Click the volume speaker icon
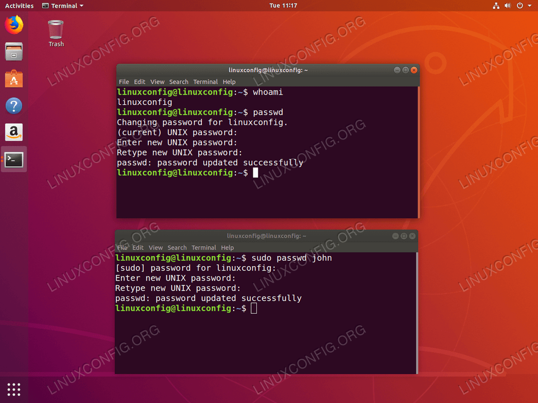Image resolution: width=538 pixels, height=403 pixels. coord(508,6)
